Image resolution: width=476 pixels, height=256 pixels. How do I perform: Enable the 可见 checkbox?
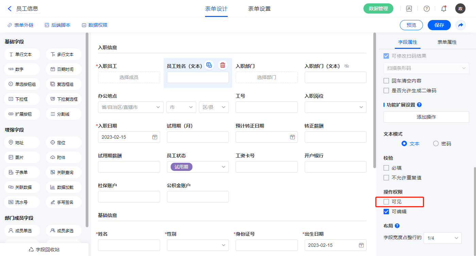386,202
